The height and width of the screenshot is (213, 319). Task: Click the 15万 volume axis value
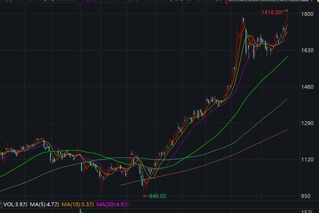pyautogui.click(x=307, y=212)
